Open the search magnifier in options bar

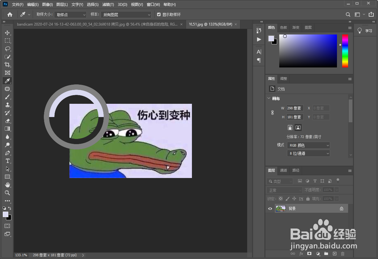coord(348,14)
